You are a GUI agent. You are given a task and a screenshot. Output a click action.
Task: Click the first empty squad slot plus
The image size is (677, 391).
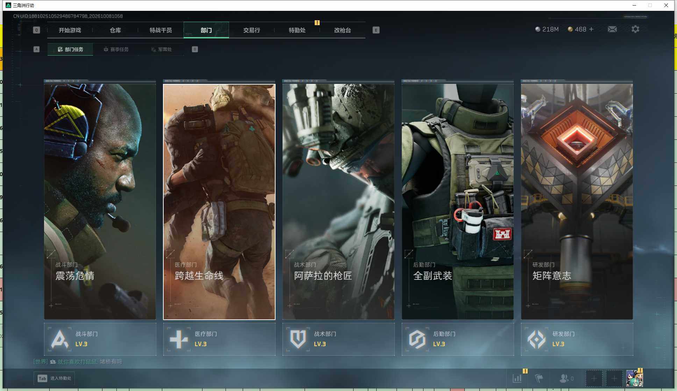point(594,378)
